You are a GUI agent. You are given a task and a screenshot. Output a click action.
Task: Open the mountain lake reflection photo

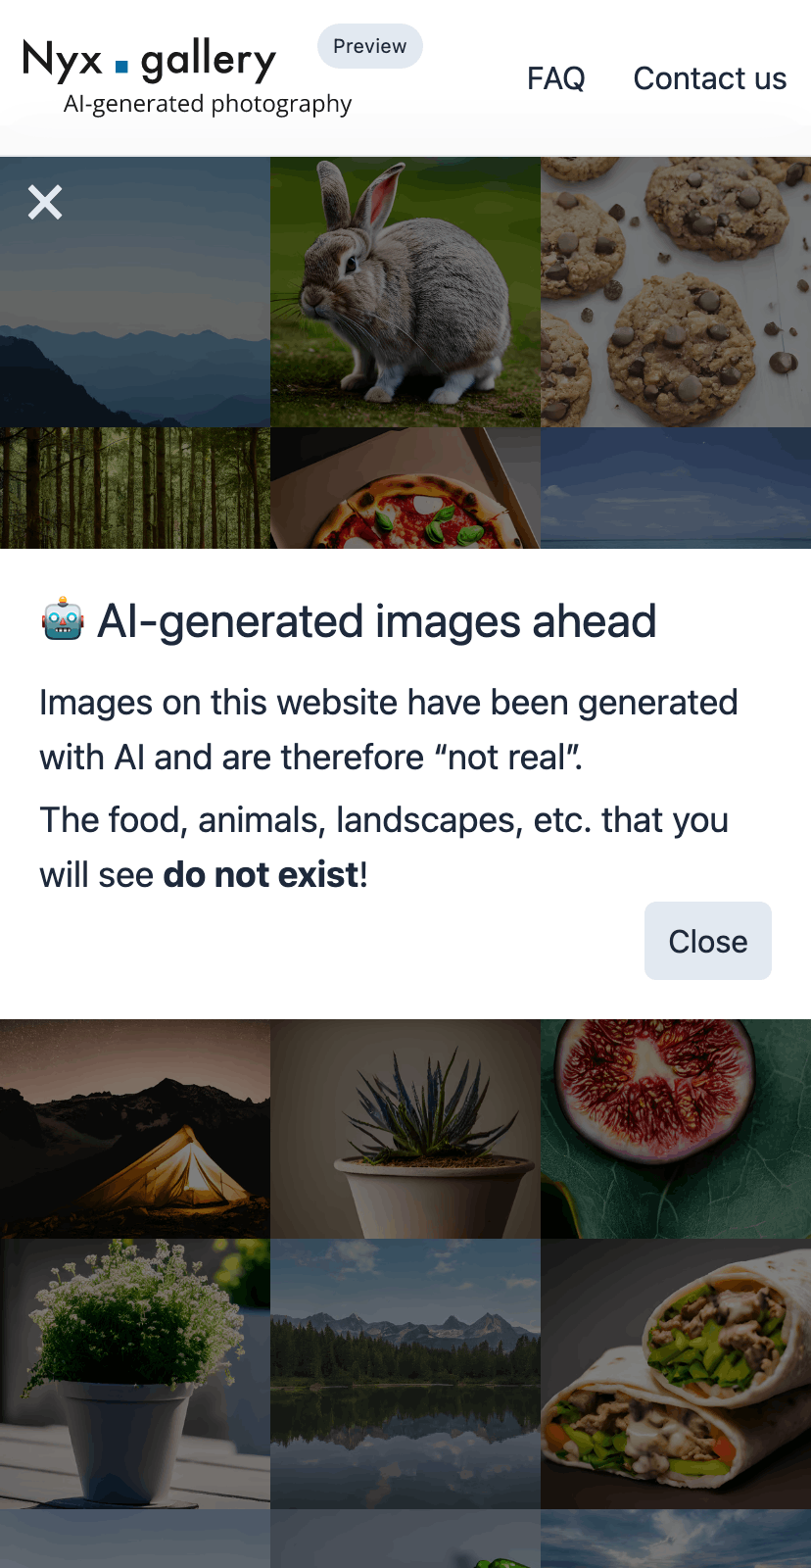(405, 1374)
